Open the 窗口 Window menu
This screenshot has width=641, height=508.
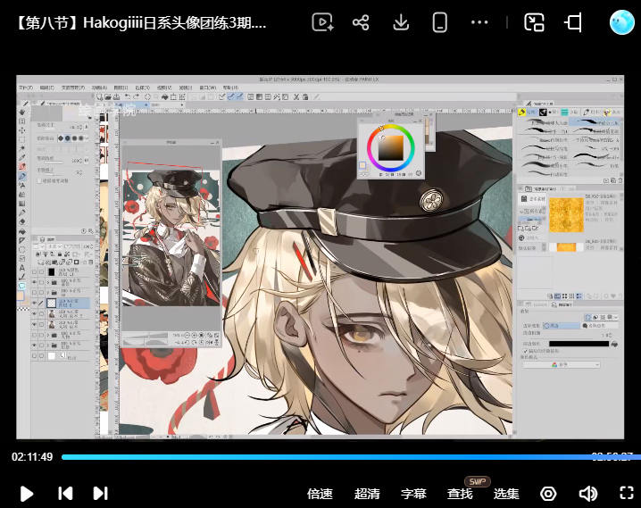coord(207,87)
